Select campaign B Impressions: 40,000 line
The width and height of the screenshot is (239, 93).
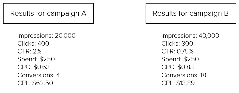click(x=190, y=36)
